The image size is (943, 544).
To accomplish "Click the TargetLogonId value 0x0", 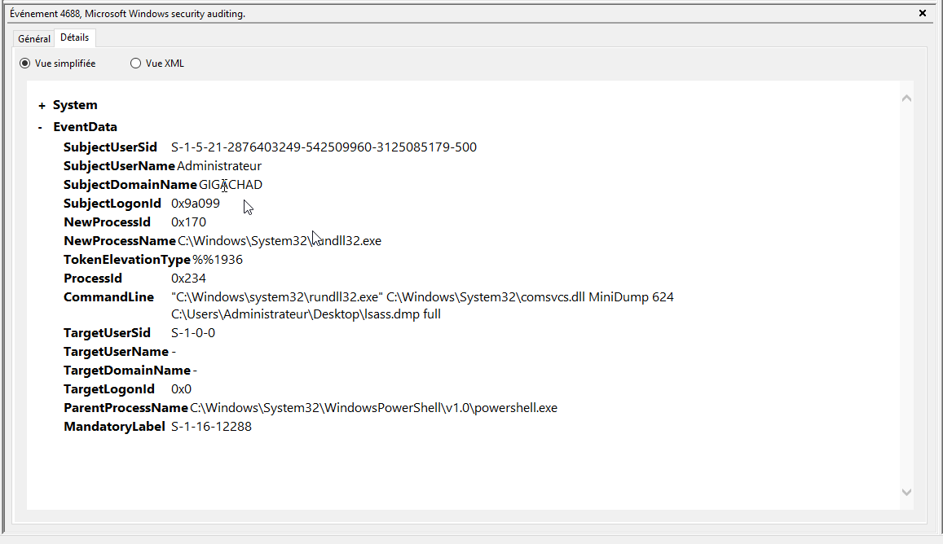I will coord(181,389).
